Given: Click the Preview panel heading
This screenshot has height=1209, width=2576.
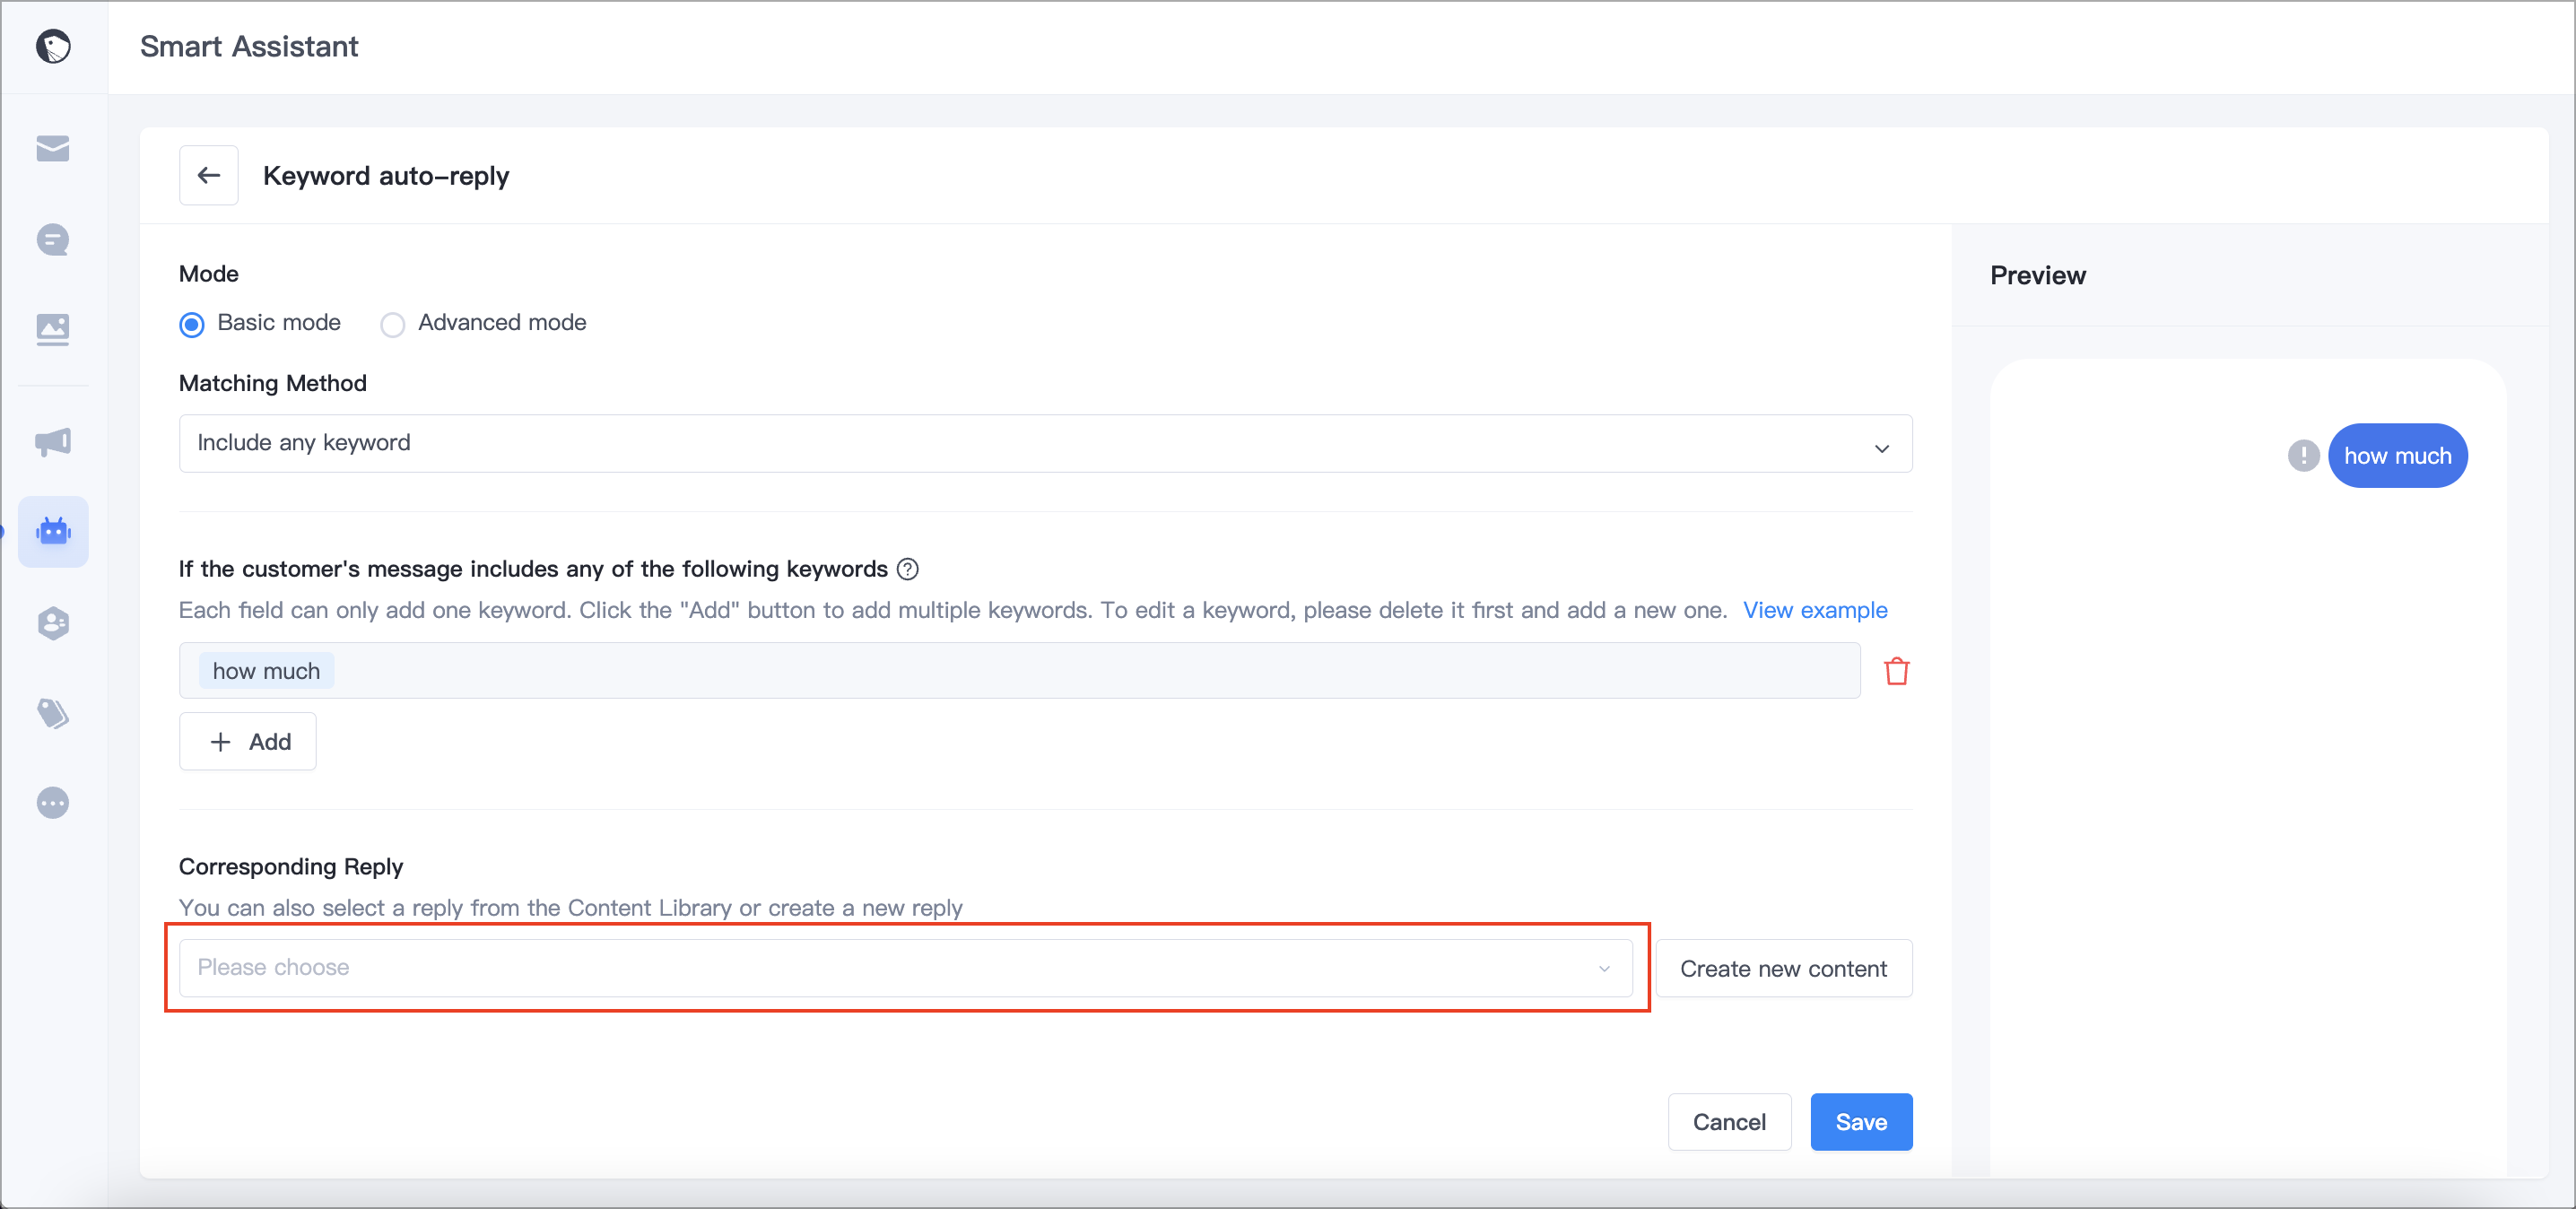Looking at the screenshot, I should (x=2037, y=275).
